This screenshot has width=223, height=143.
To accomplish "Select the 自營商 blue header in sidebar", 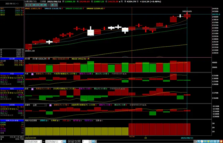I will point(12,105).
